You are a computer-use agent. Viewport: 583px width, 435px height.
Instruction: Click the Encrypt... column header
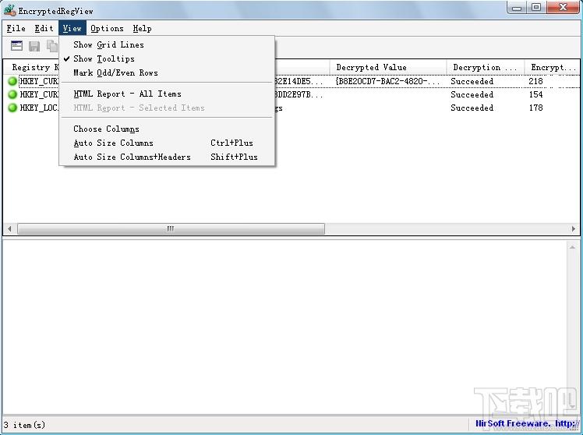(x=553, y=67)
